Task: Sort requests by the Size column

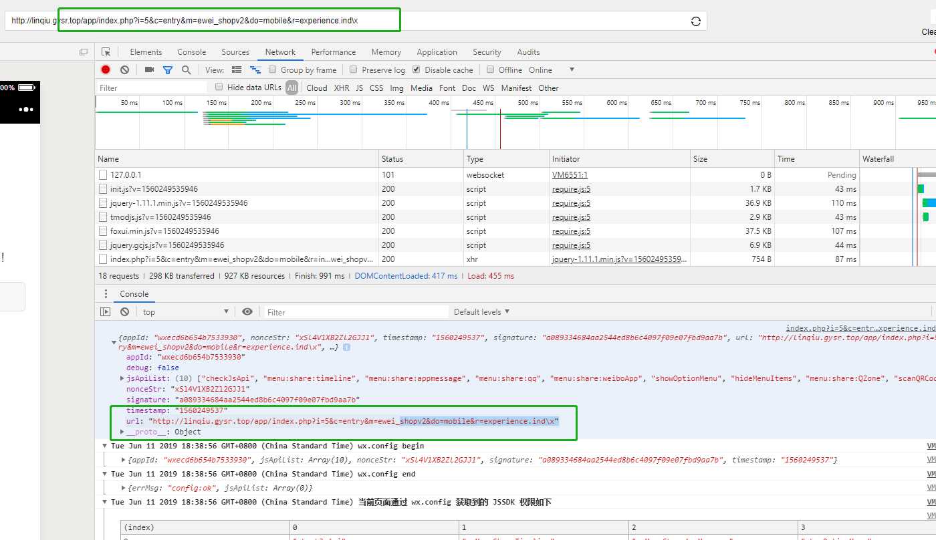Action: (732, 159)
